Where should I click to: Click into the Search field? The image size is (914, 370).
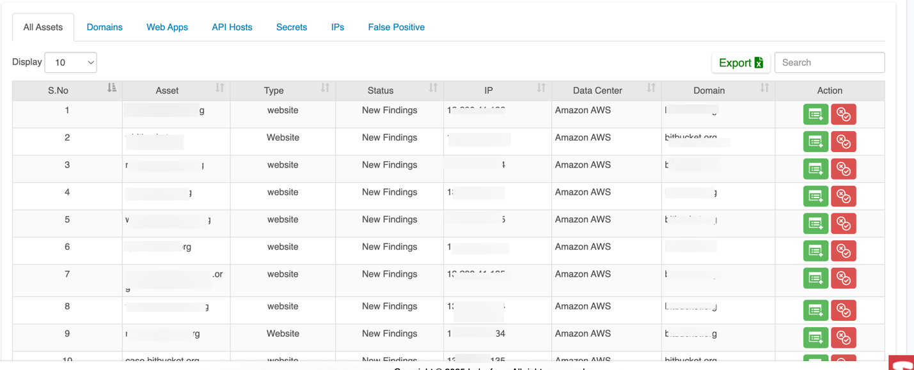829,63
